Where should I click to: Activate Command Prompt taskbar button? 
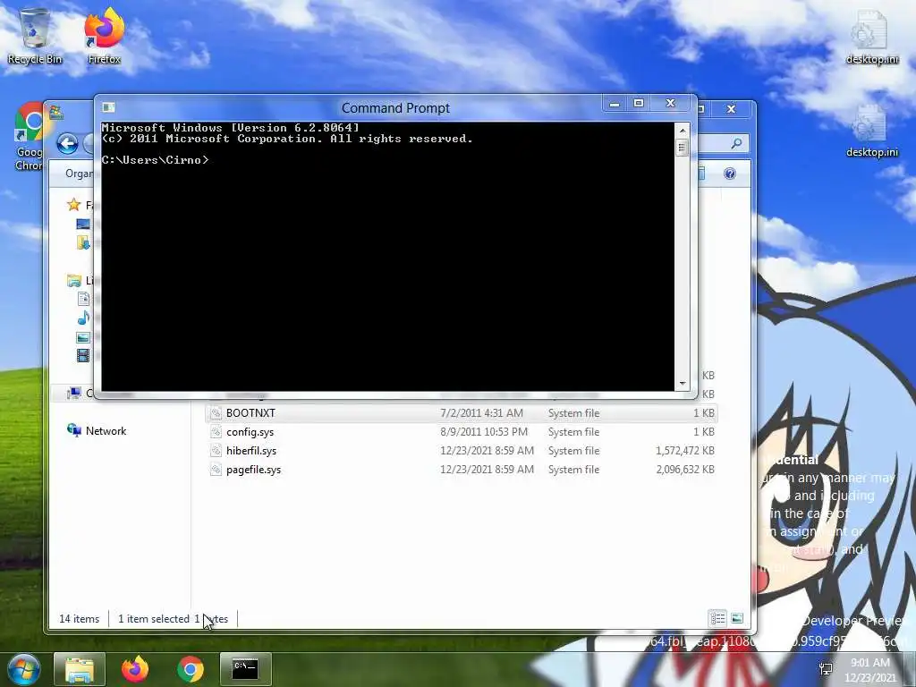click(x=245, y=669)
